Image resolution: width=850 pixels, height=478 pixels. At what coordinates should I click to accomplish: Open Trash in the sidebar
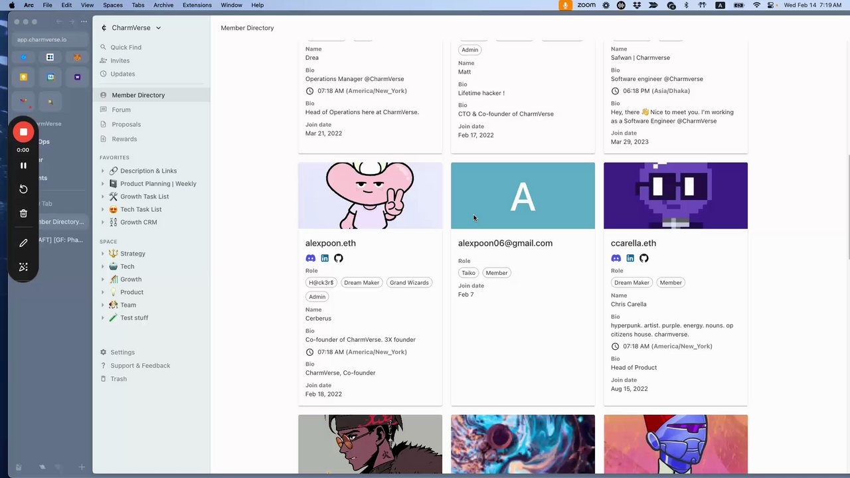coord(151,378)
